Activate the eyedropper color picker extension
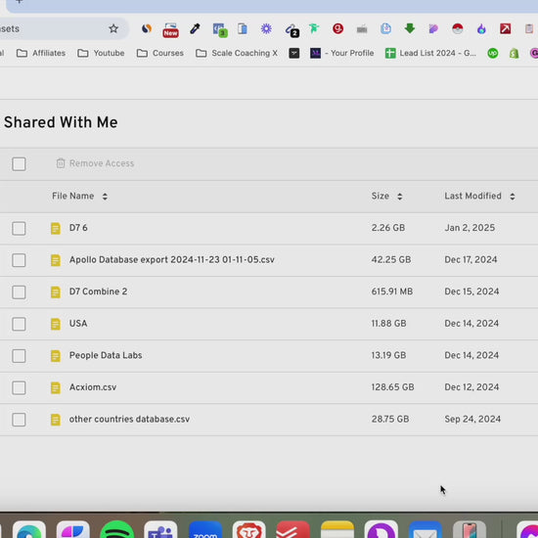This screenshot has height=538, width=538. point(195,28)
